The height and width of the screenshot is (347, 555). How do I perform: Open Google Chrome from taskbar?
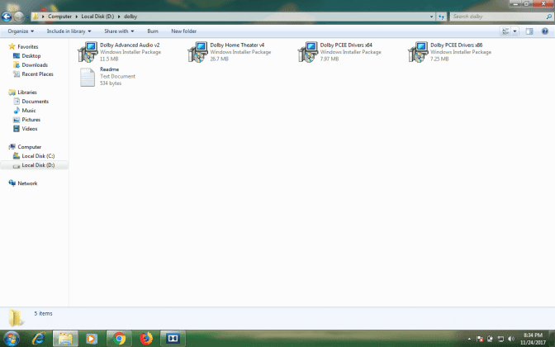[x=119, y=339]
